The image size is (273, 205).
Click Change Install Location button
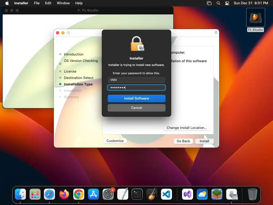(187, 128)
